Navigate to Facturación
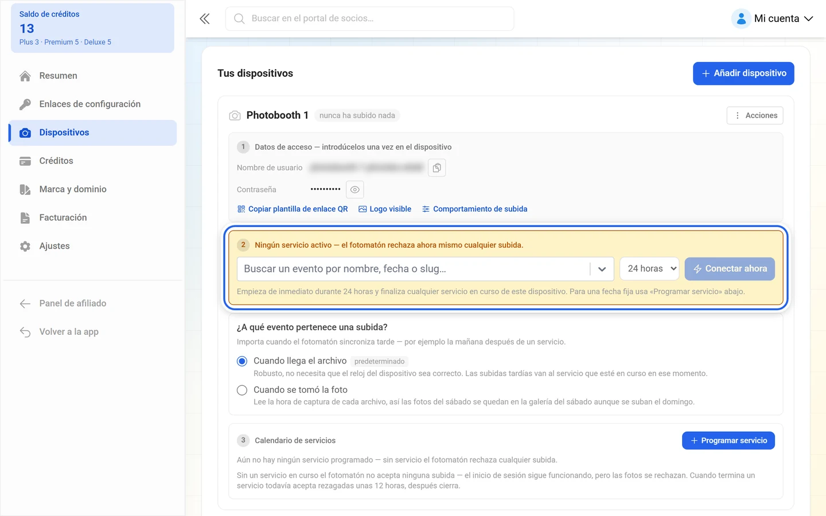Image resolution: width=826 pixels, height=516 pixels. coord(92,218)
